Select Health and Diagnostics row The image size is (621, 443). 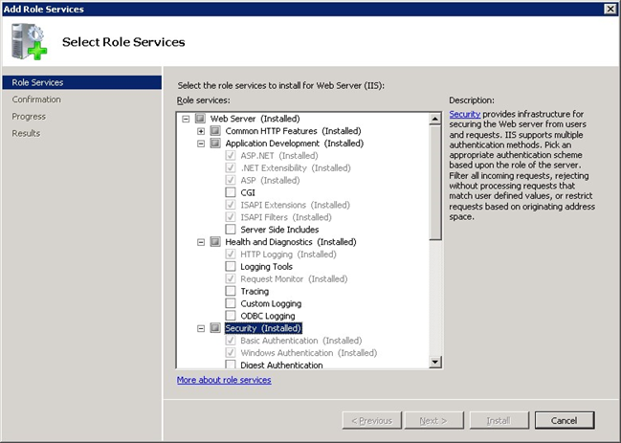click(291, 242)
